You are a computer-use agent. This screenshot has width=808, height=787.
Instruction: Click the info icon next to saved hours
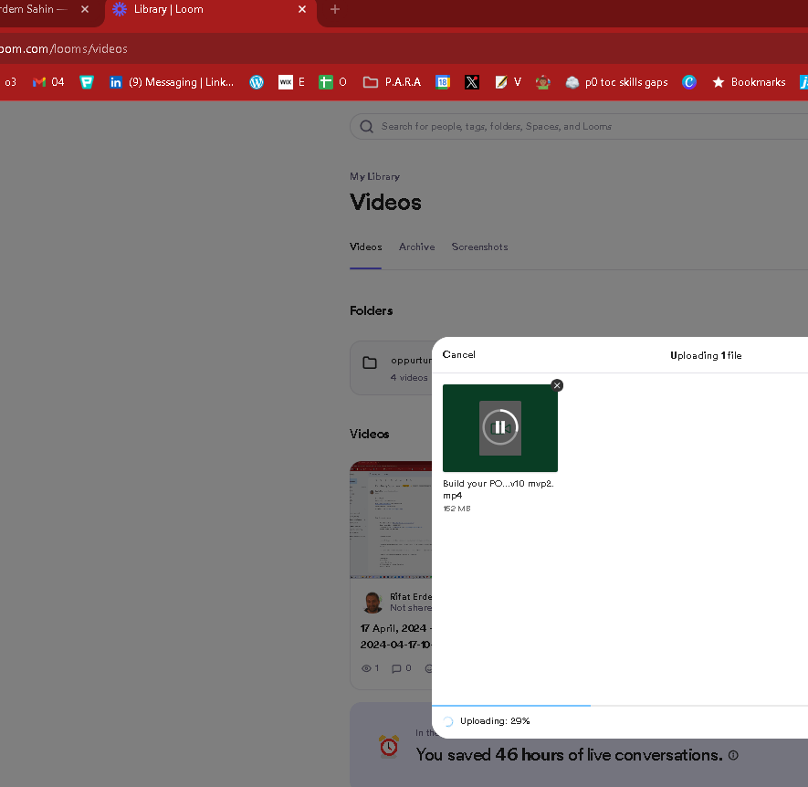pyautogui.click(x=733, y=755)
